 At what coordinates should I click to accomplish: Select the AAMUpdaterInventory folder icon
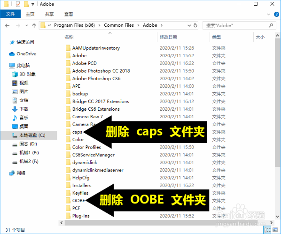[x=68, y=48]
